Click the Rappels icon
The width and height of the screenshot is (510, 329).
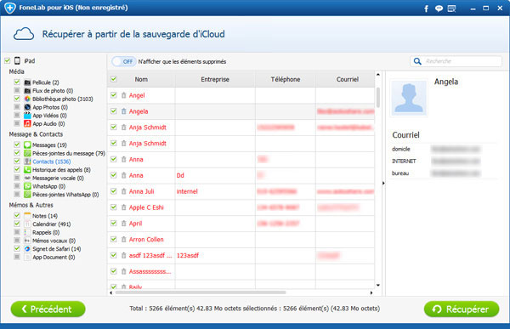click(27, 232)
